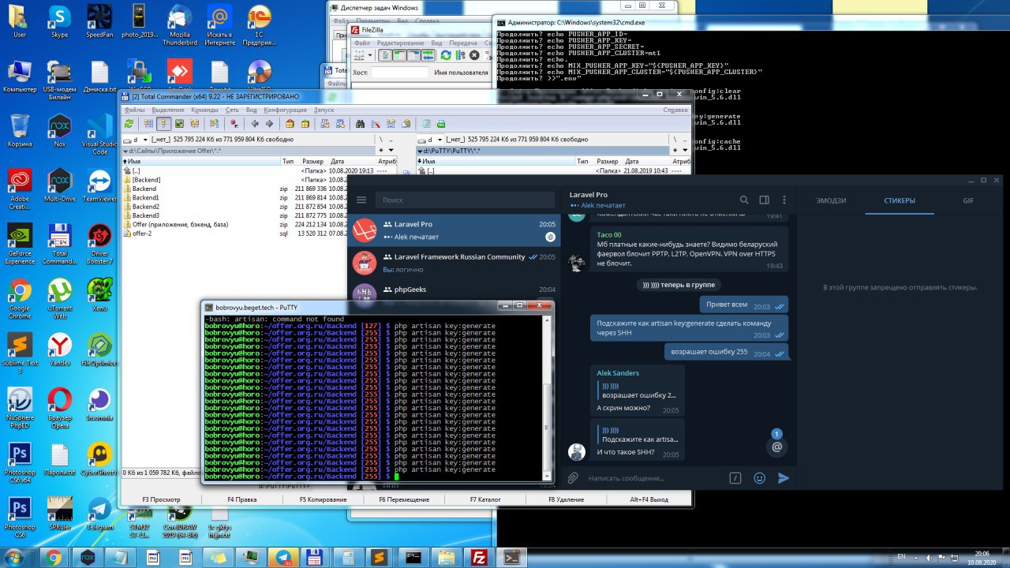The height and width of the screenshot is (568, 1010).
Task: Open the Справка menu in Total Commander
Action: 675,110
